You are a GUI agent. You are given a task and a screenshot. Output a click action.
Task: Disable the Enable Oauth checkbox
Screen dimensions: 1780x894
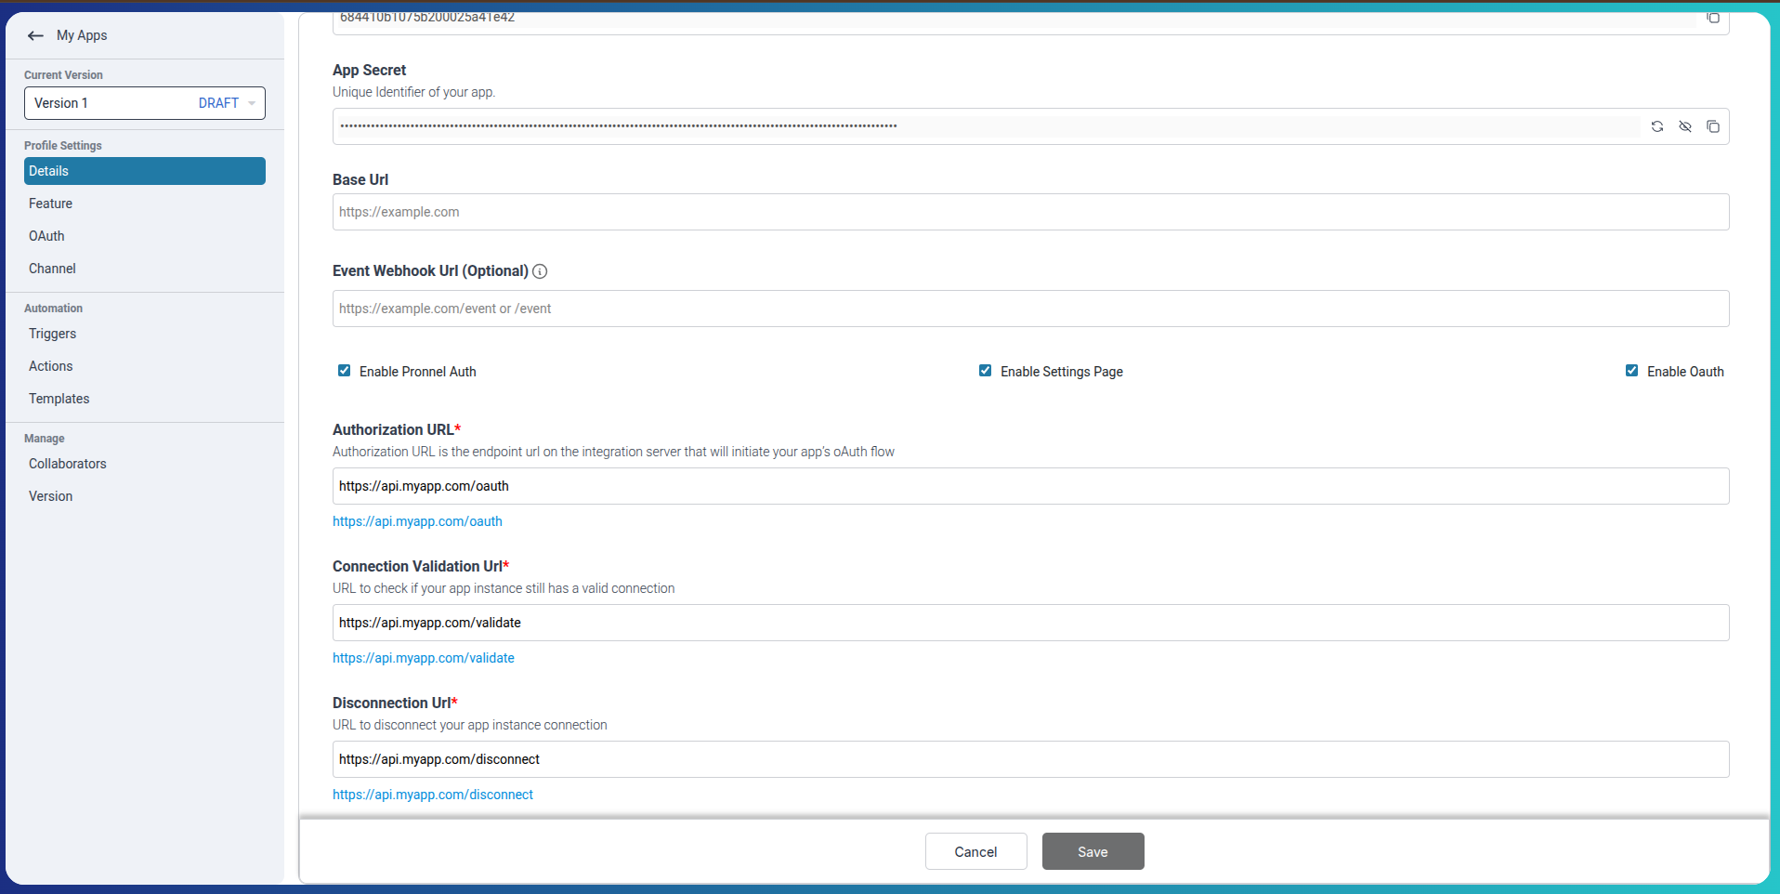[1631, 371]
